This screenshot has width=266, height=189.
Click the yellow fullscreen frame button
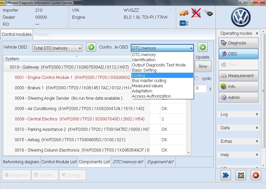click(241, 175)
